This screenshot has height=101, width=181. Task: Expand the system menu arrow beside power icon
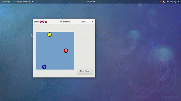tap(178, 2)
